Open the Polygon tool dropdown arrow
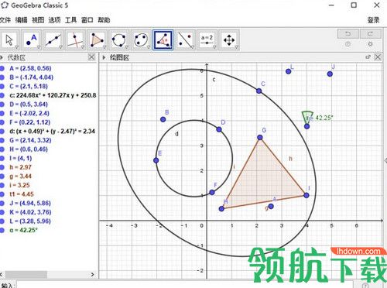The image size is (387, 288). pos(104,47)
